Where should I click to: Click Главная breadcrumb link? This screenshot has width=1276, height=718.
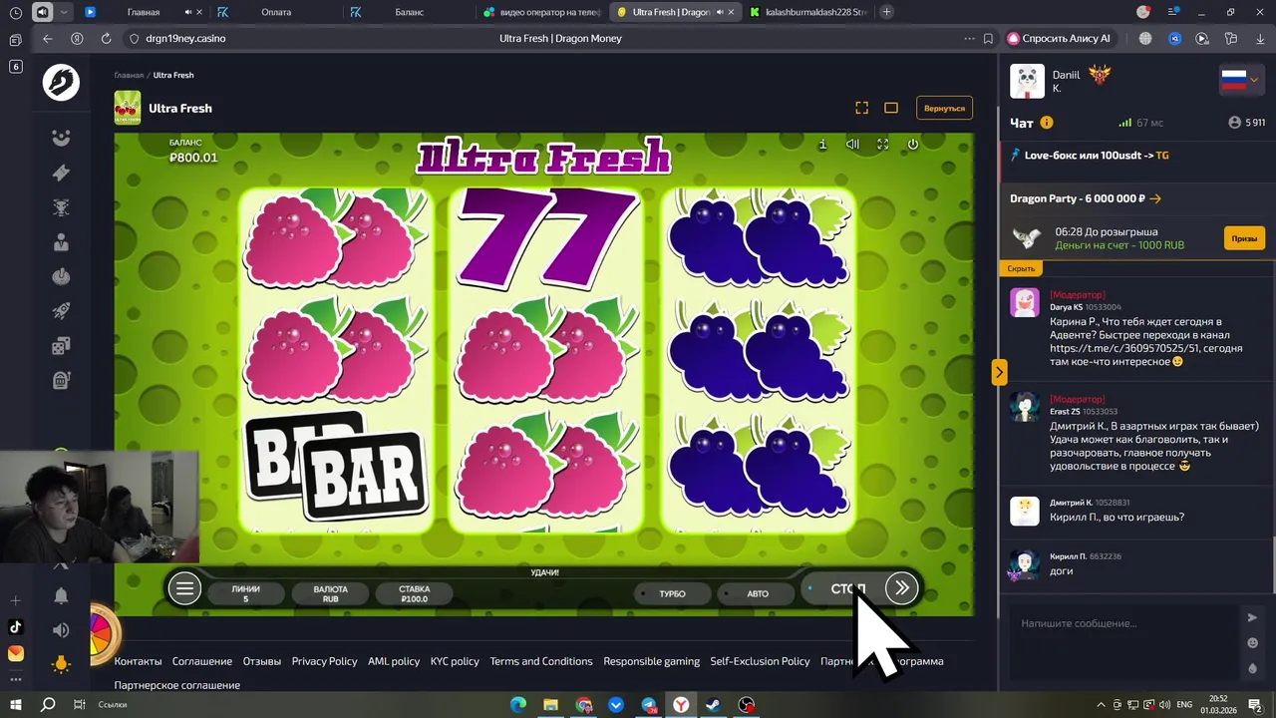pyautogui.click(x=129, y=75)
